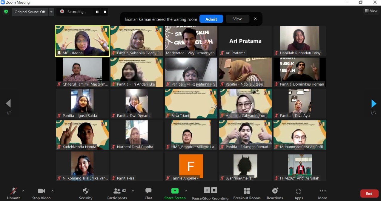Pause the active recording
The image size is (381, 201).
[x=97, y=12]
